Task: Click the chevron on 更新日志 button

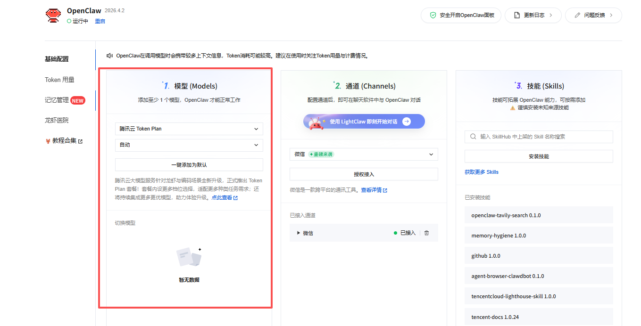Action: coord(550,15)
